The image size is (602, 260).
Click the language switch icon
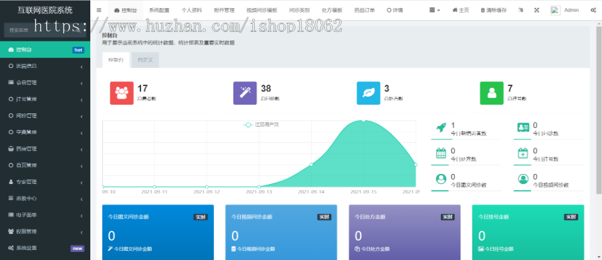tap(520, 11)
